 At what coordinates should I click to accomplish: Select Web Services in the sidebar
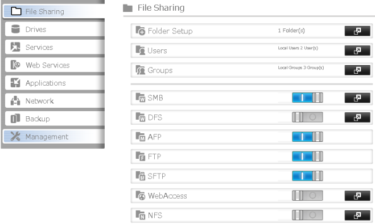pos(55,65)
